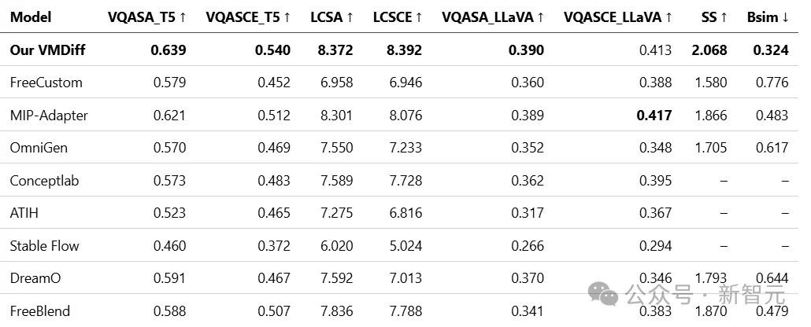Click the DreamO model name
The height and width of the screenshot is (327, 811).
(x=36, y=278)
